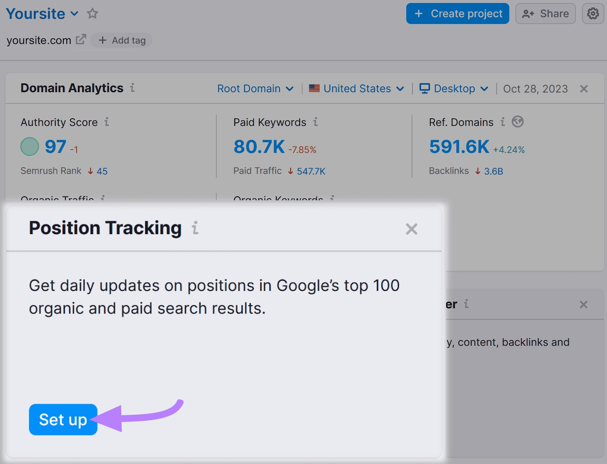
Task: Open the Yoursite project switcher chevron
Action: [74, 14]
